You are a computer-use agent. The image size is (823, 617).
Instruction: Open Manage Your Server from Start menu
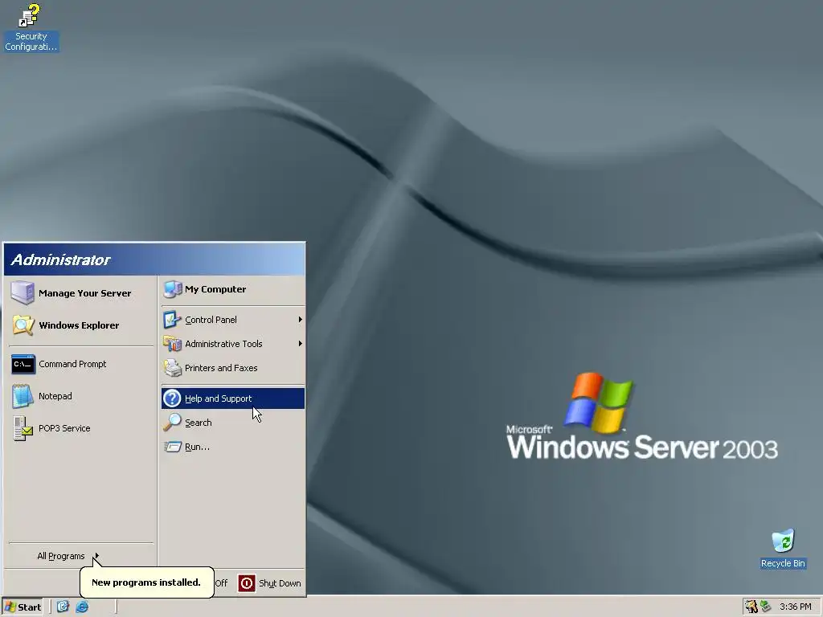tap(81, 292)
